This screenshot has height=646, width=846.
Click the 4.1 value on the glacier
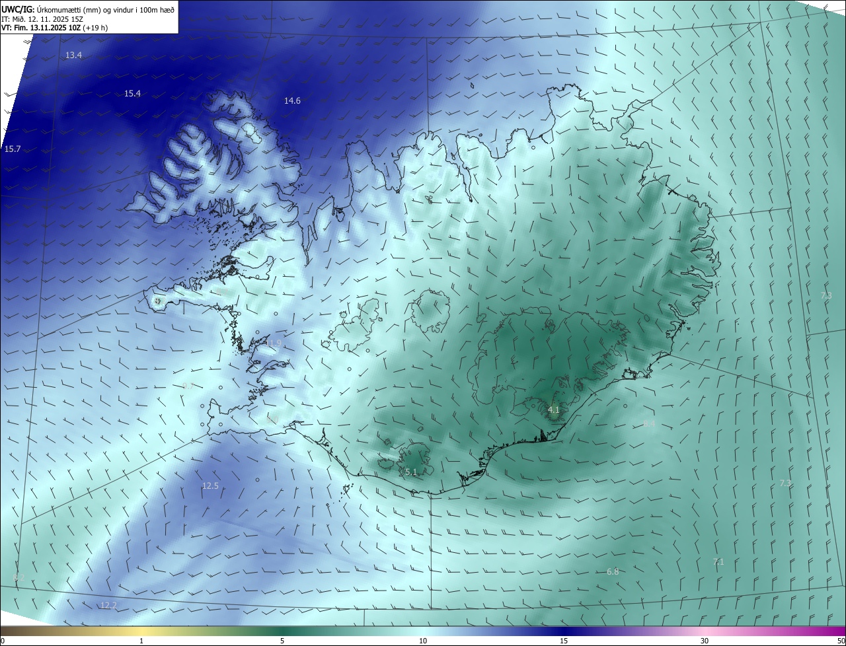pyautogui.click(x=554, y=410)
